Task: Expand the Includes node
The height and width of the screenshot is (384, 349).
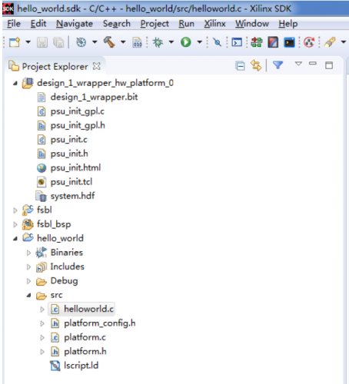Action: 28,267
